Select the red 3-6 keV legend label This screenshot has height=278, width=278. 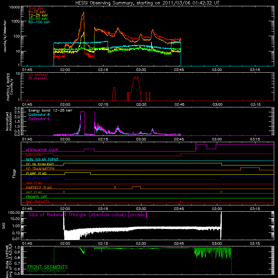36,8
